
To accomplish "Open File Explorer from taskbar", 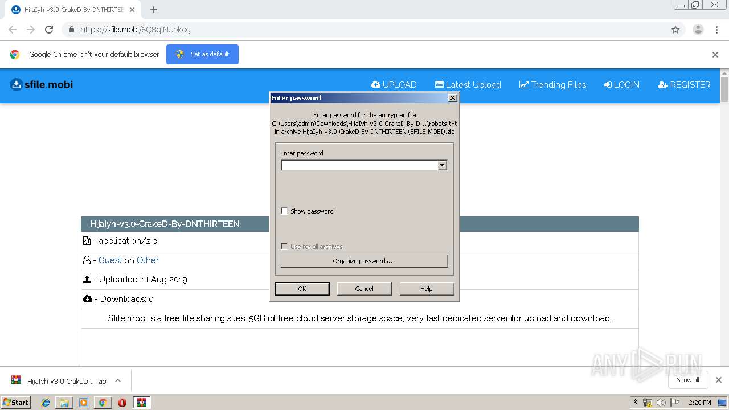I will click(64, 403).
